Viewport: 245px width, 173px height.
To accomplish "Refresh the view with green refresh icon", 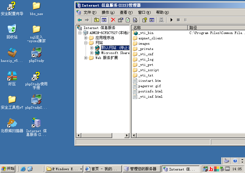I will (128, 20).
